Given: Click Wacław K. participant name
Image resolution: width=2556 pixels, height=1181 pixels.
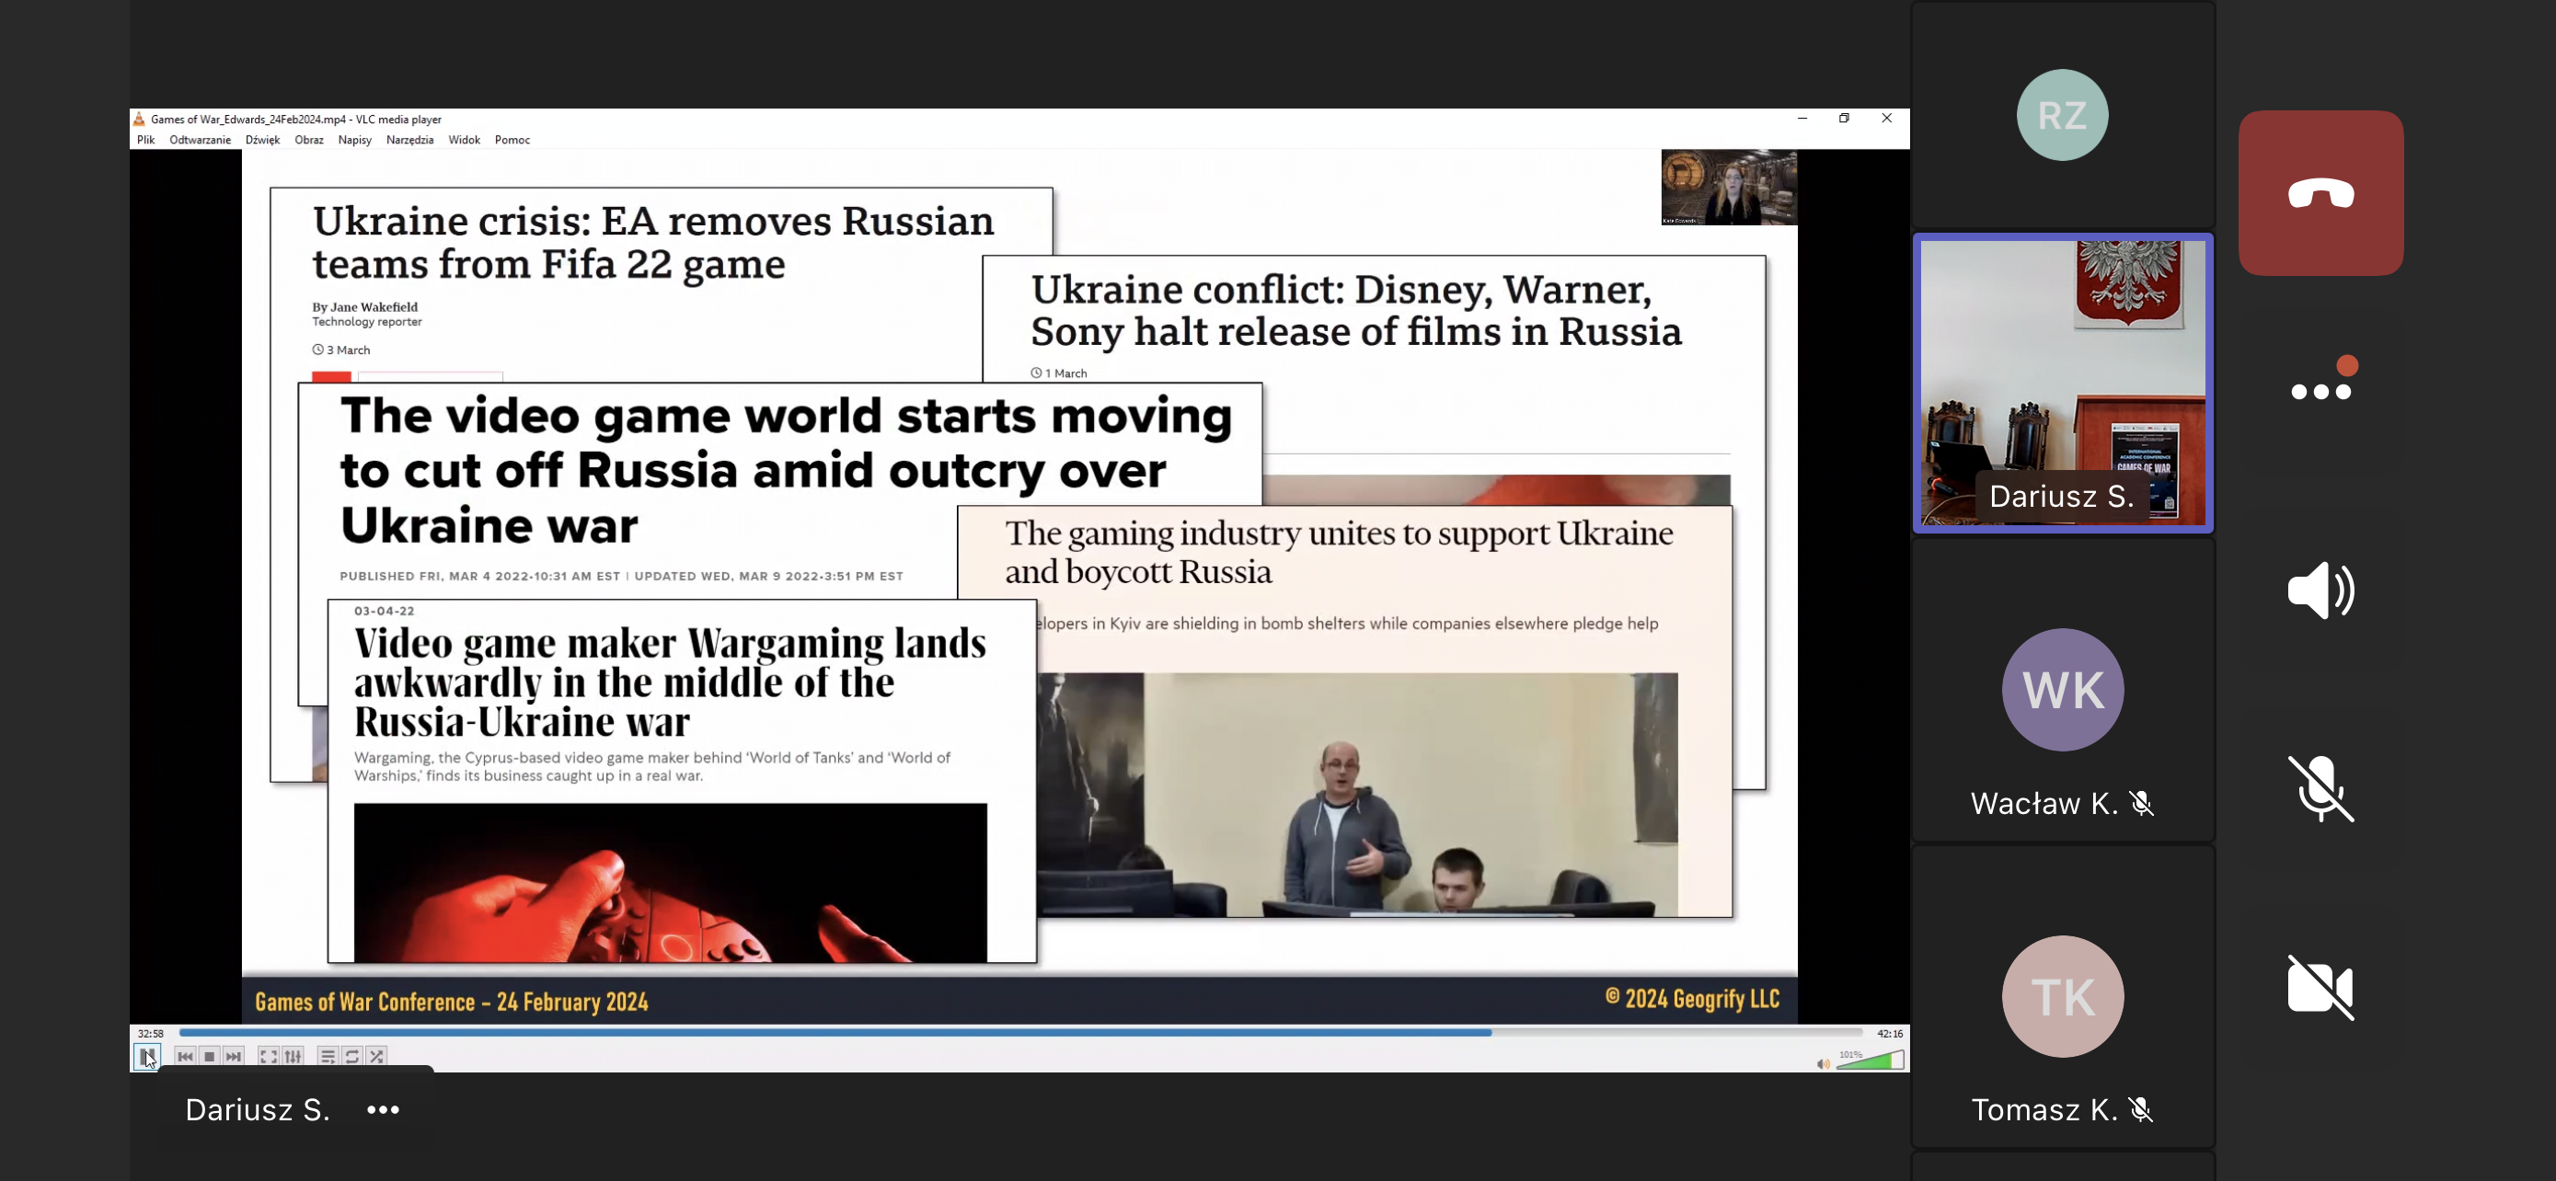Looking at the screenshot, I should [2044, 803].
